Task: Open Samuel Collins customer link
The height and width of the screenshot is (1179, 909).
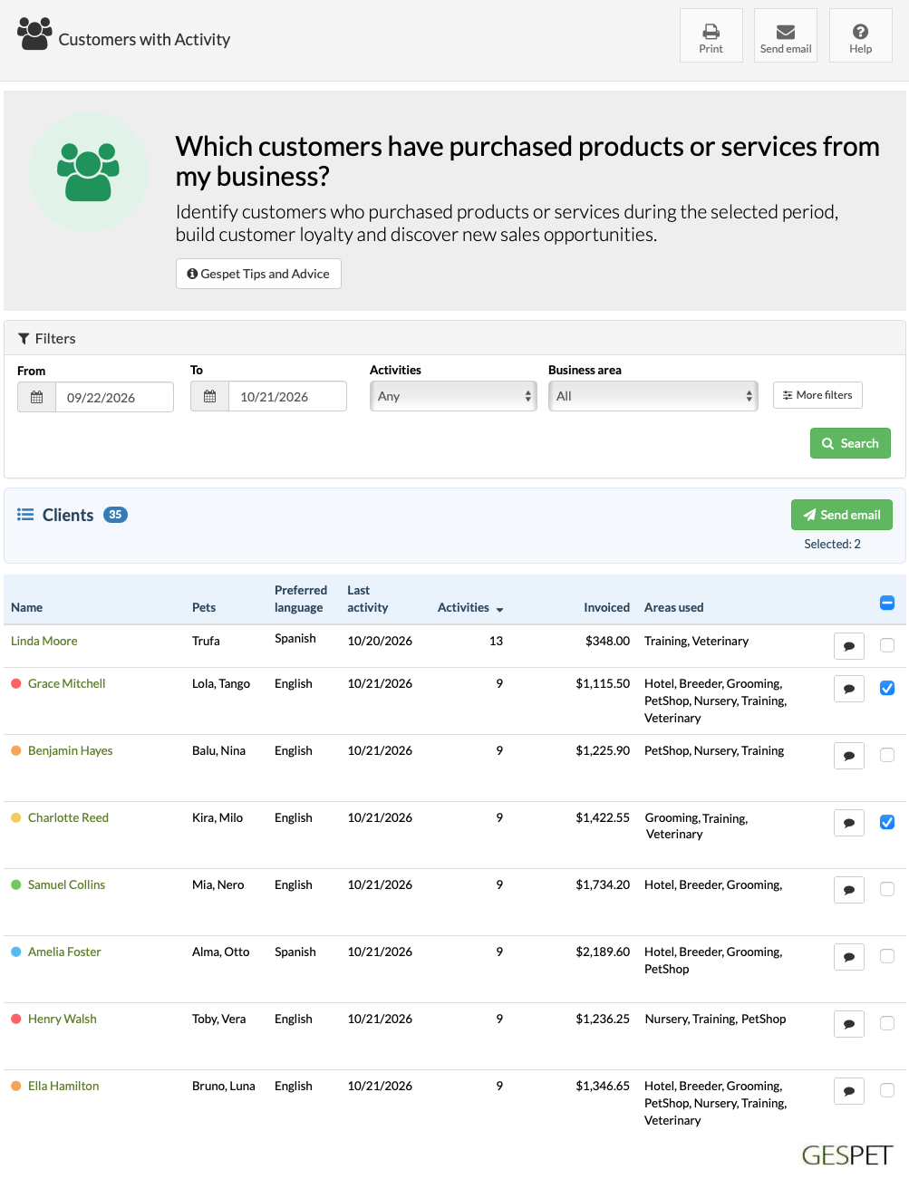Action: pyautogui.click(x=66, y=884)
